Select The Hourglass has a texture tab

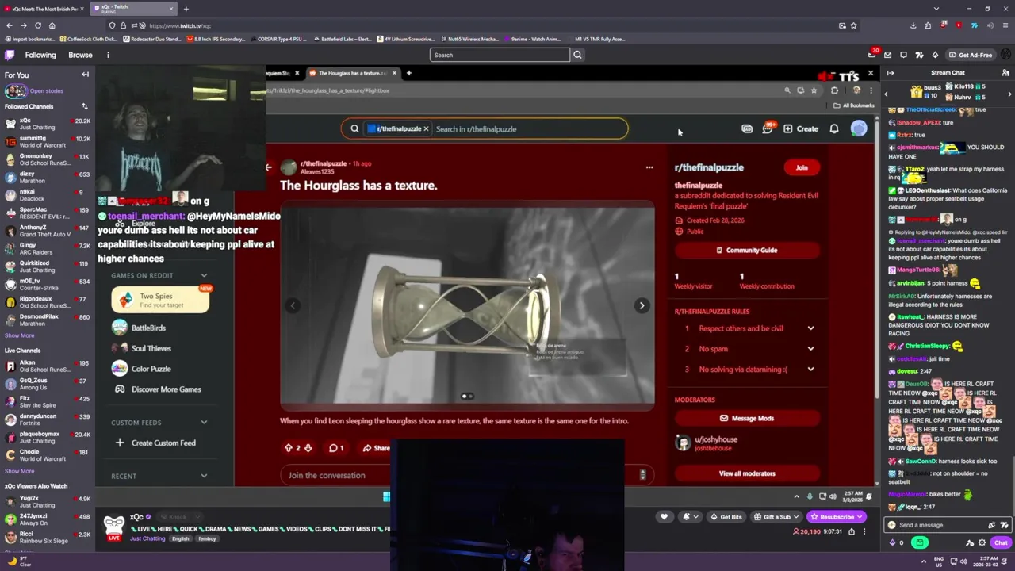[x=353, y=73]
